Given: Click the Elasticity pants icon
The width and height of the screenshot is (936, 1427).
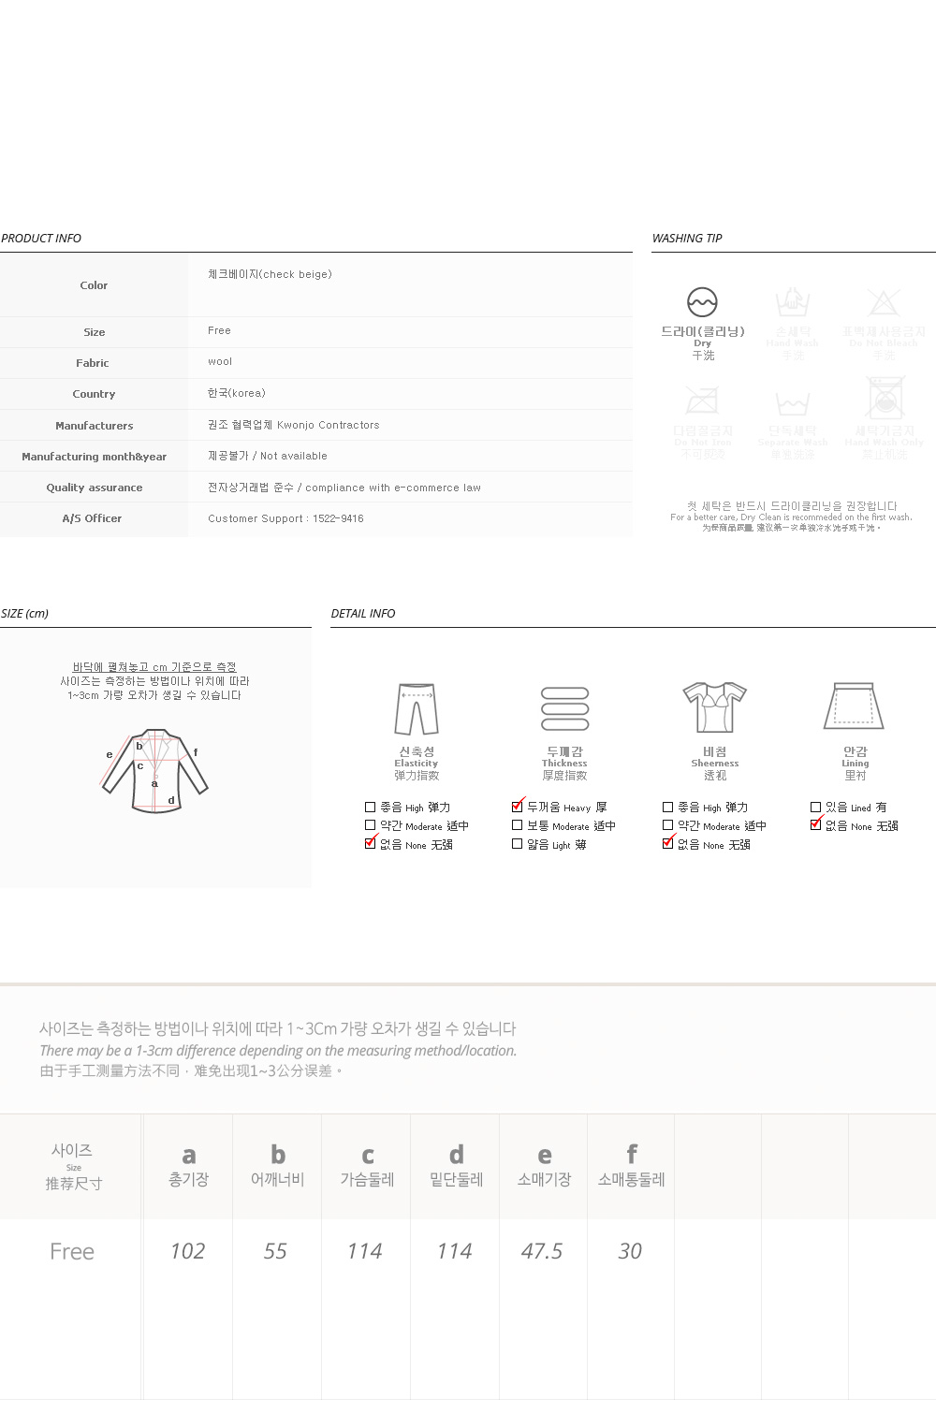Looking at the screenshot, I should (417, 709).
